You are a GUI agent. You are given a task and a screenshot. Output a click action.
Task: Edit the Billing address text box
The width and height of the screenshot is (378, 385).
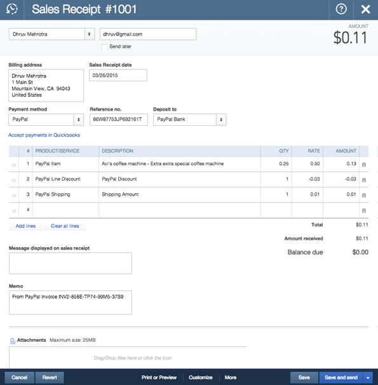pos(46,85)
